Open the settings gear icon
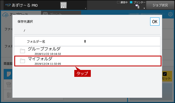Viewport: 175px width, 103px height. click(170, 14)
